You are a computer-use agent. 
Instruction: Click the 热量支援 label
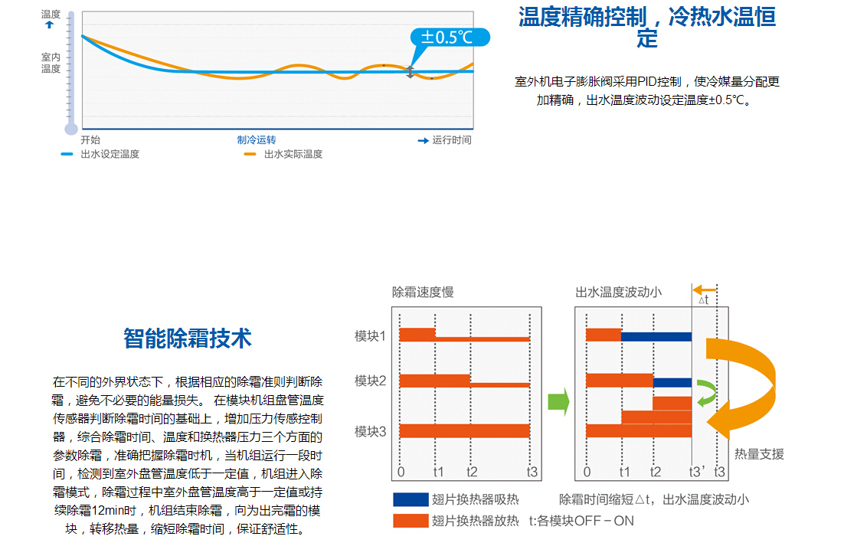click(759, 454)
